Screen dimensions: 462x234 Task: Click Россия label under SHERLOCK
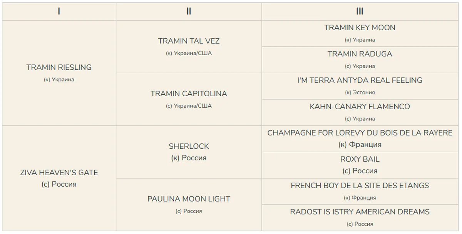click(194, 158)
